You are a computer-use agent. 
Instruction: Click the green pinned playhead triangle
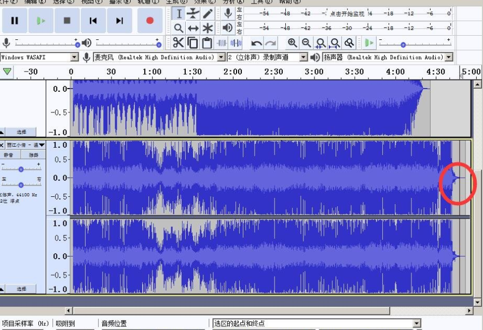pyautogui.click(x=7, y=71)
